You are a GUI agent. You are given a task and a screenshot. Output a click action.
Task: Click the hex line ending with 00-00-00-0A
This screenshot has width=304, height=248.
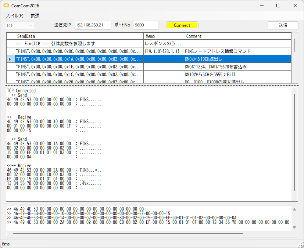(x=122, y=218)
